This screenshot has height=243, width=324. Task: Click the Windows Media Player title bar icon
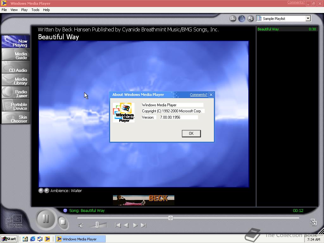4,3
